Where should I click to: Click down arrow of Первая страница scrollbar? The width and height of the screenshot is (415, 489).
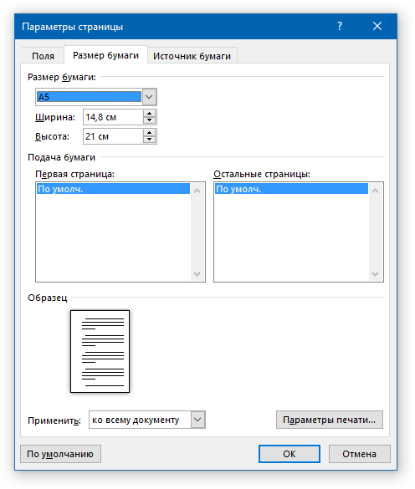197,274
